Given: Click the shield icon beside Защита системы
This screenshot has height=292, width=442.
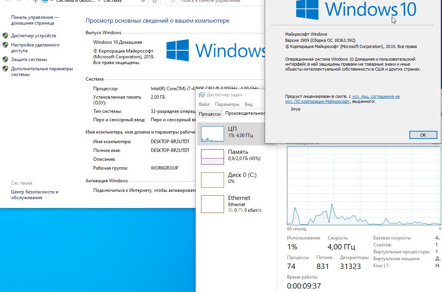Looking at the screenshot, I should pos(5,59).
